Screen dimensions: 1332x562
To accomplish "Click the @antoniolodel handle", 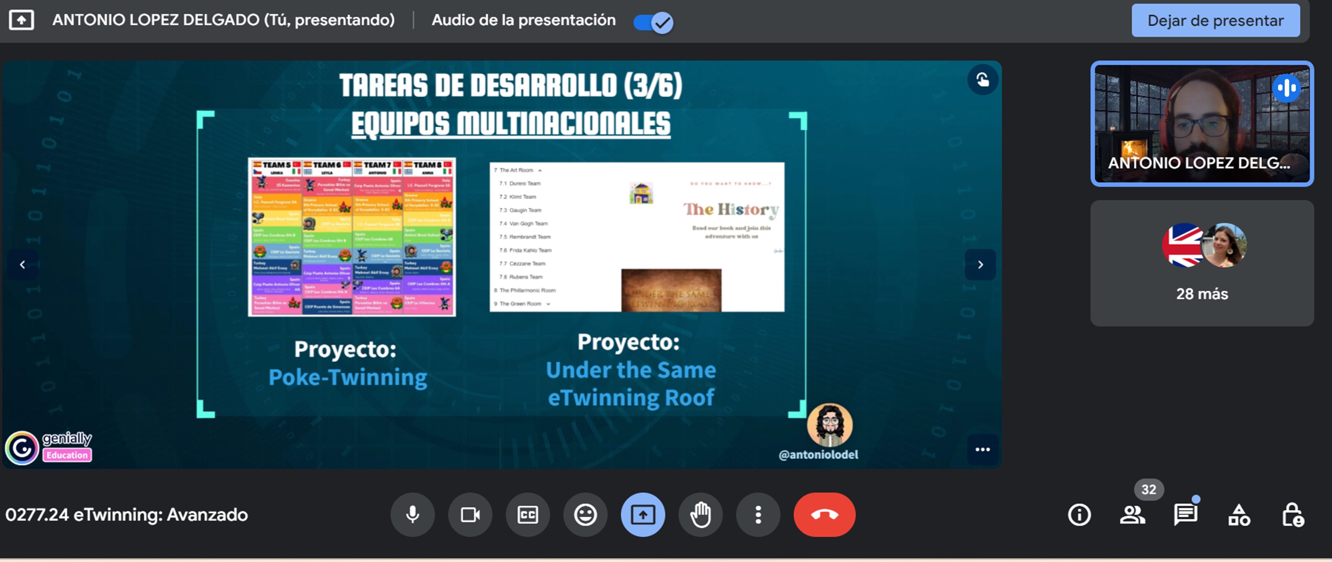I will [x=818, y=455].
